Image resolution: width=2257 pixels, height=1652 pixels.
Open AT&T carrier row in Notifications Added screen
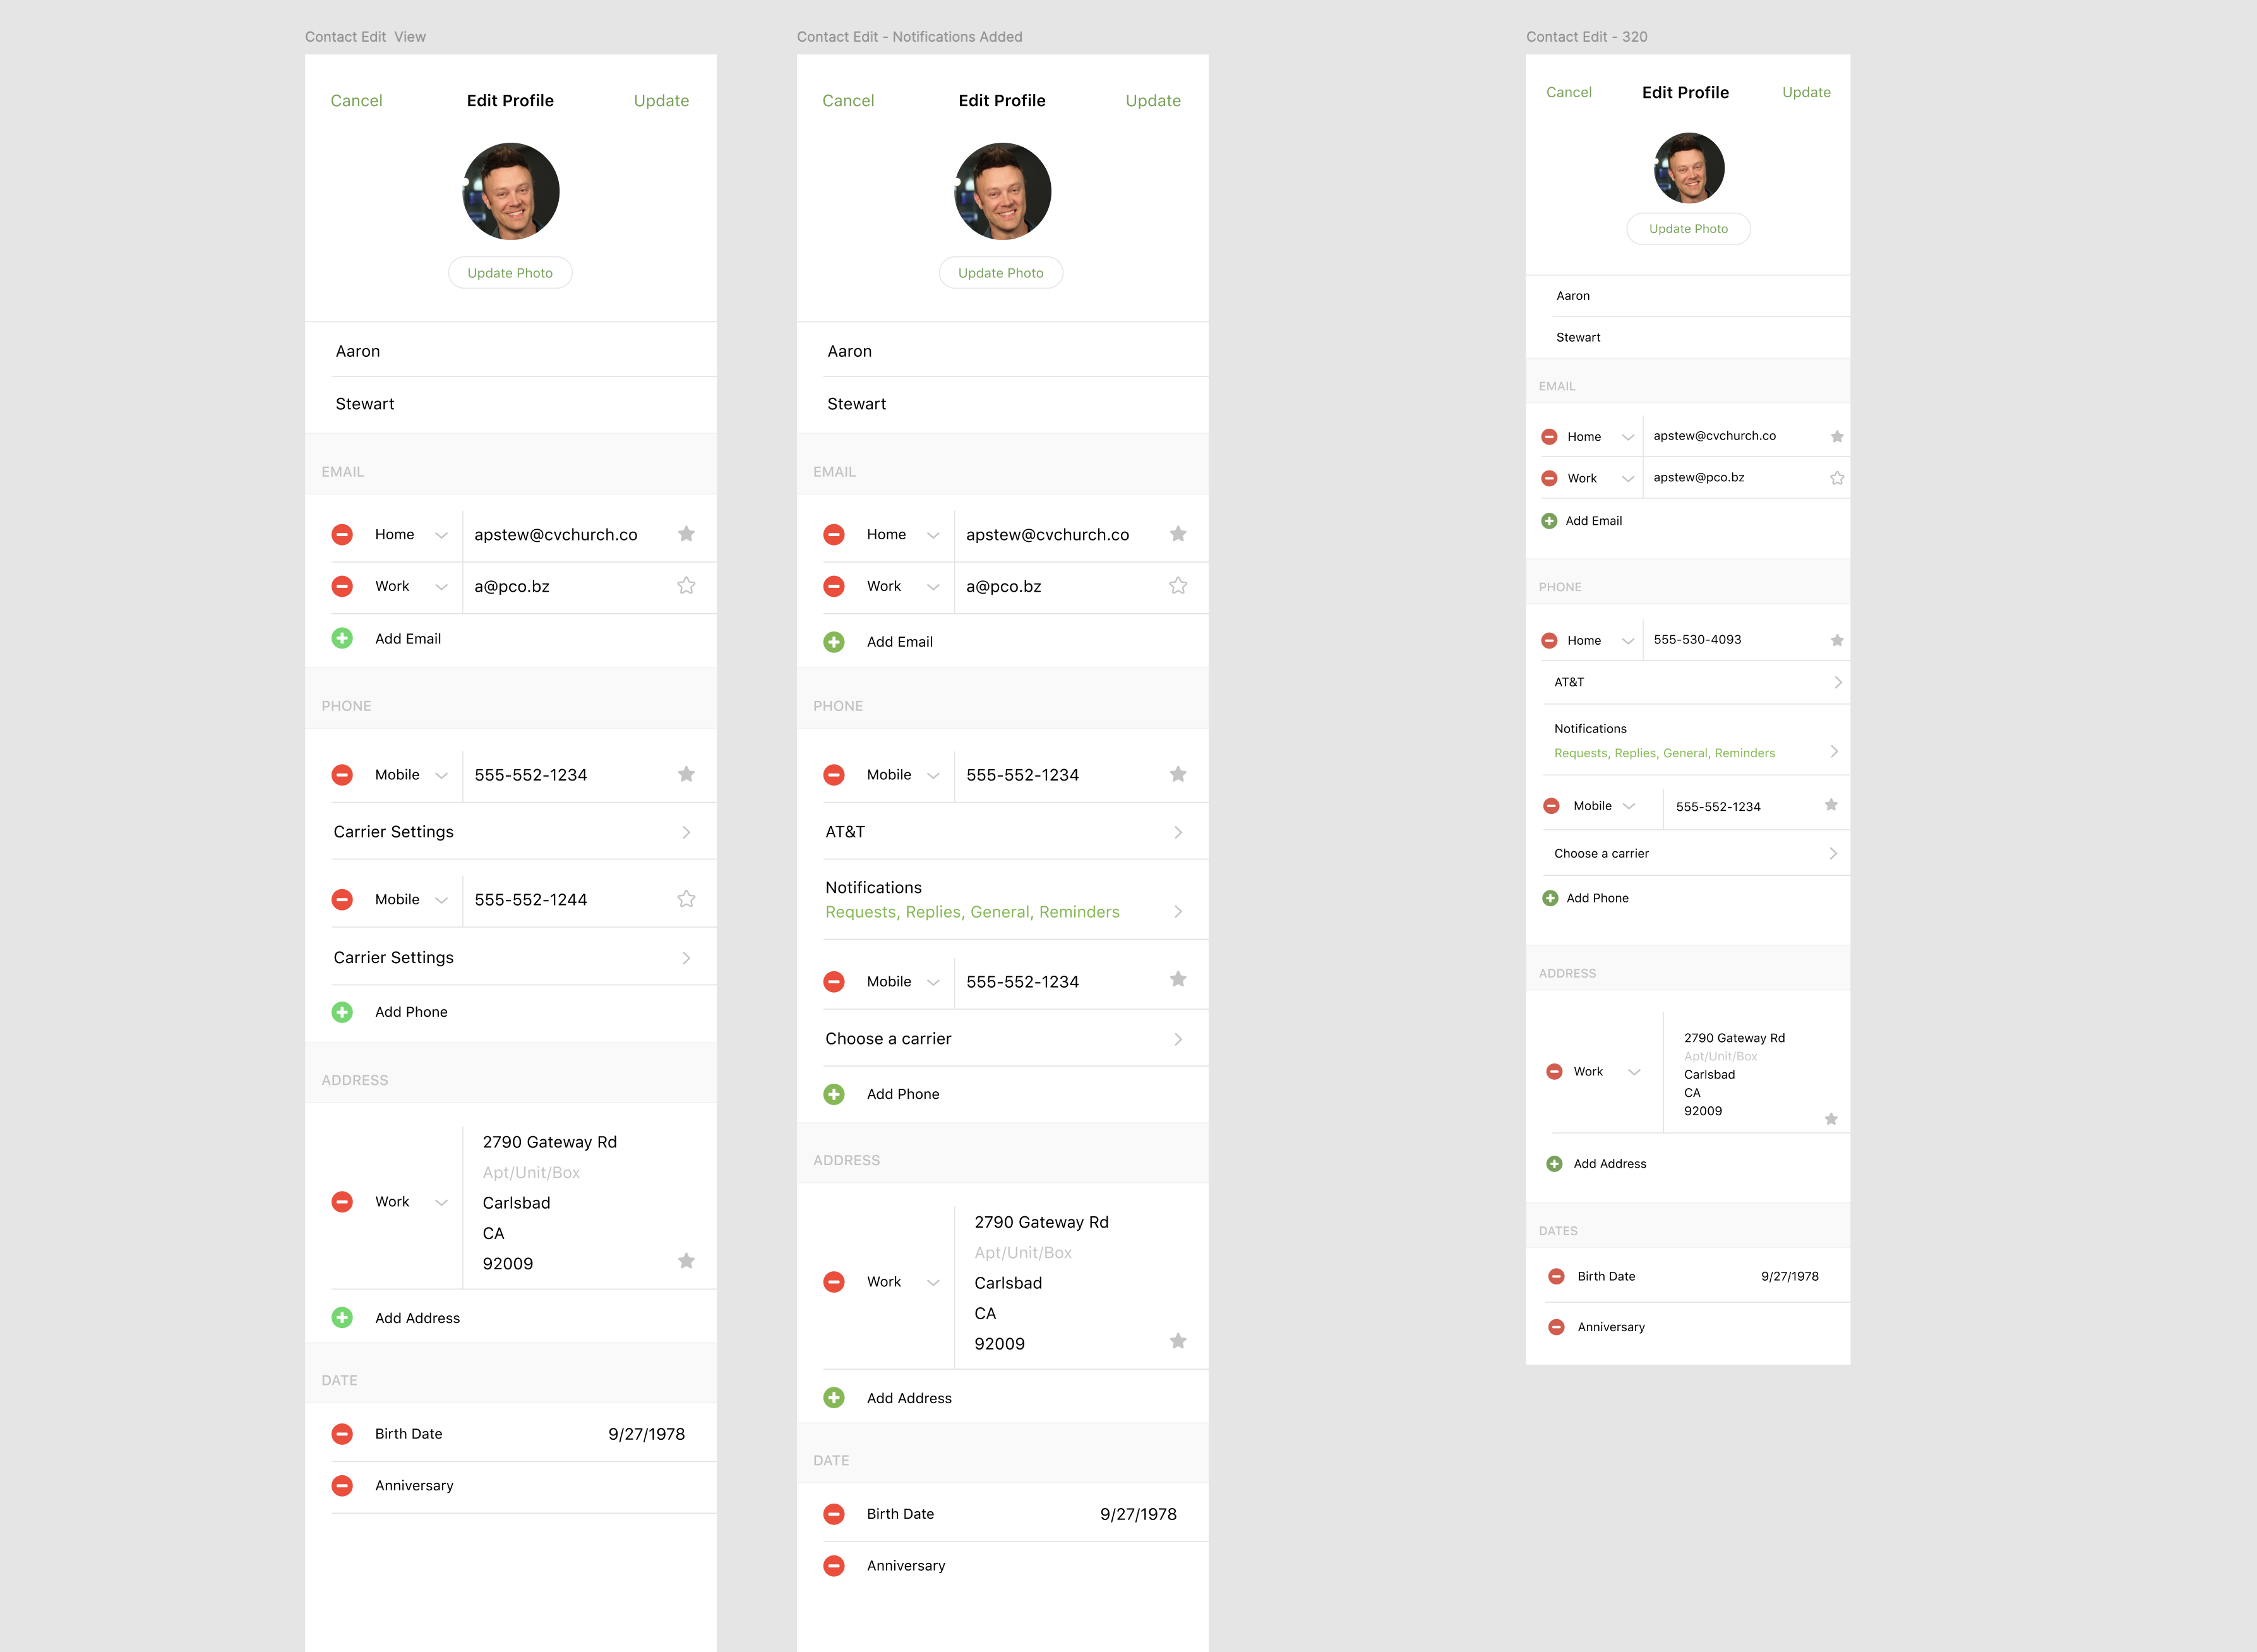point(1016,832)
